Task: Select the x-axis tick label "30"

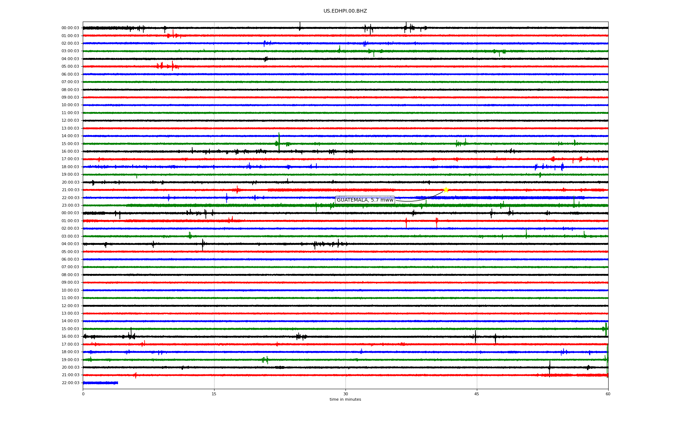Action: coord(345,394)
